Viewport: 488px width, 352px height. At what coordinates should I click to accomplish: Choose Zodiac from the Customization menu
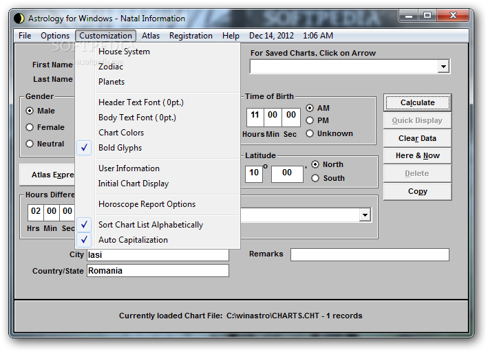158,67
